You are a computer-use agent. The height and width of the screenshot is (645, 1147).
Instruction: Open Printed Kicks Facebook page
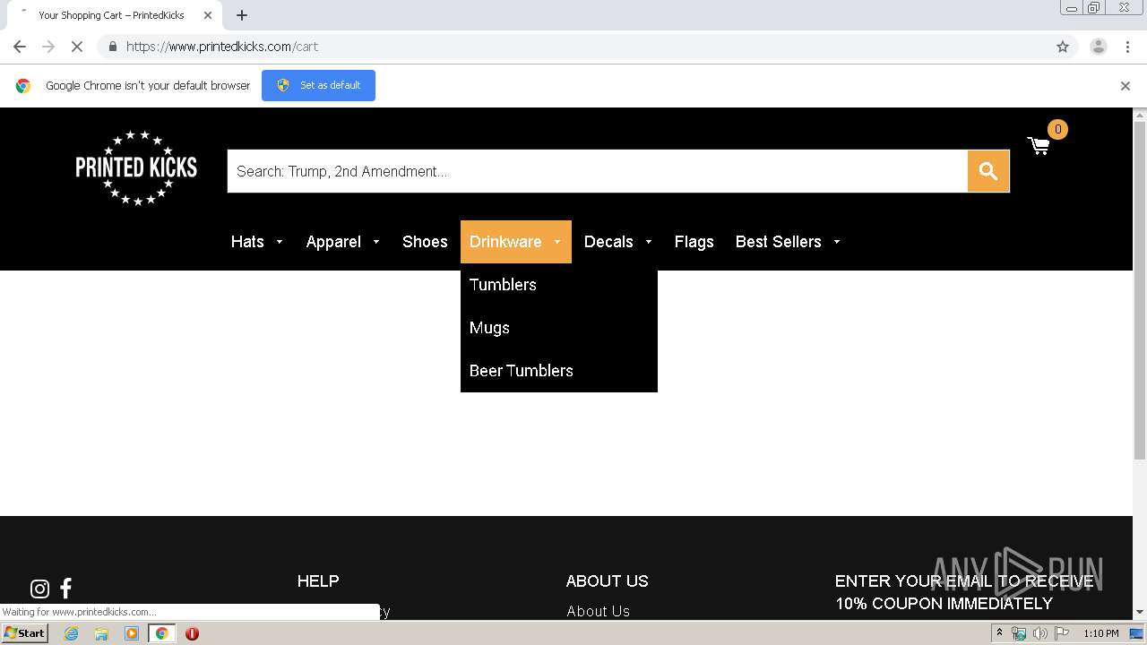[65, 589]
